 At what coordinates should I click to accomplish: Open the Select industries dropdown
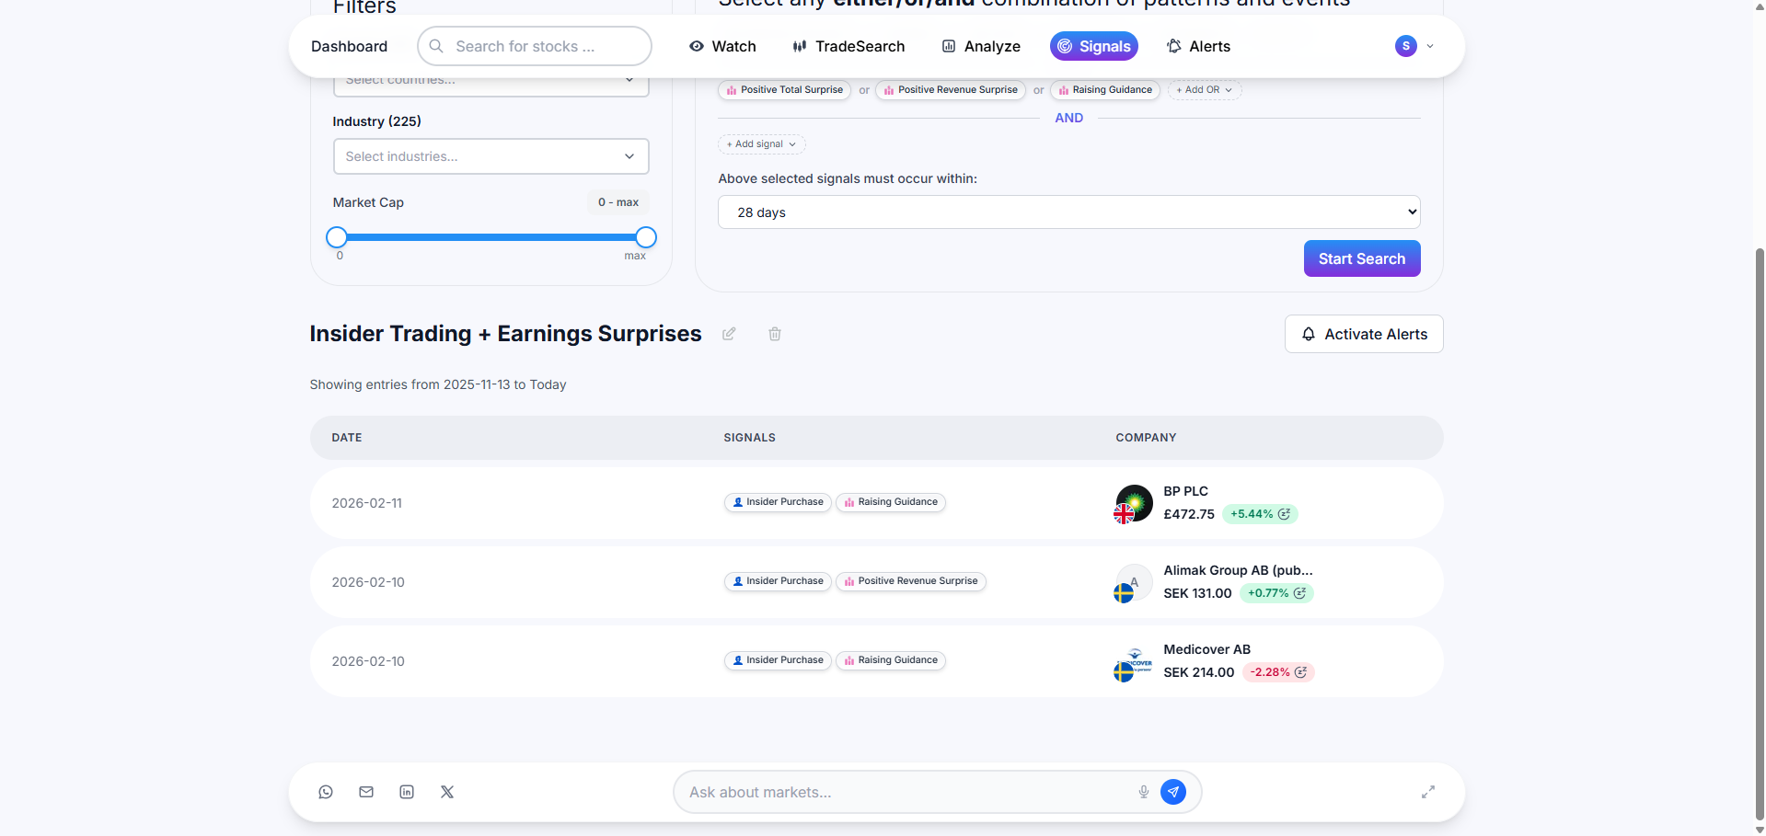pos(491,156)
